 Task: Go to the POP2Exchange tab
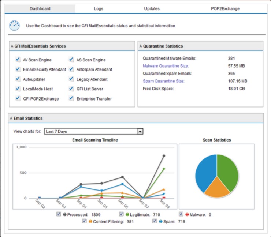[x=225, y=9]
